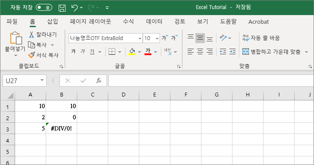Switch to the 삽입 (Insert) tab
Image resolution: width=314 pixels, height=165 pixels.
[53, 22]
